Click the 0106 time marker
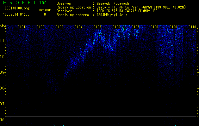The height and width of the screenshot is (126, 199). coord(116,27)
